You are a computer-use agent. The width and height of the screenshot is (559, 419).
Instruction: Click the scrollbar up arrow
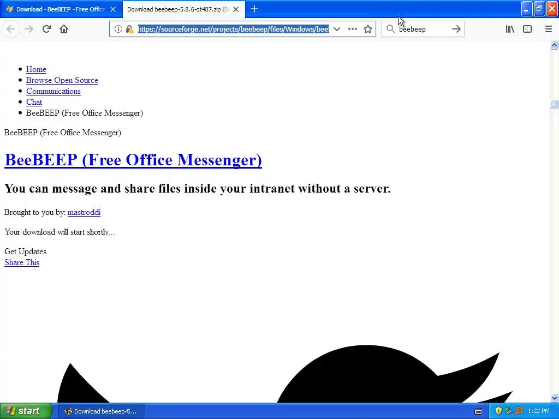[554, 45]
